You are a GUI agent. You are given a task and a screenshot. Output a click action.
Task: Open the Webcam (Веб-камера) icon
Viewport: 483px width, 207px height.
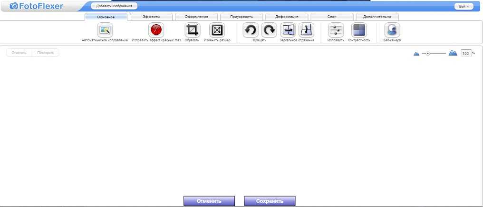click(x=392, y=30)
